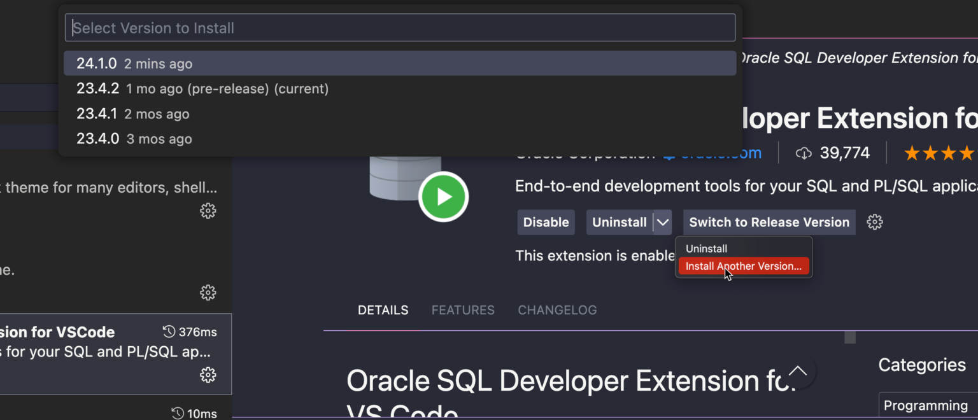Open gear for the VSCode extension sidebar item

208,375
